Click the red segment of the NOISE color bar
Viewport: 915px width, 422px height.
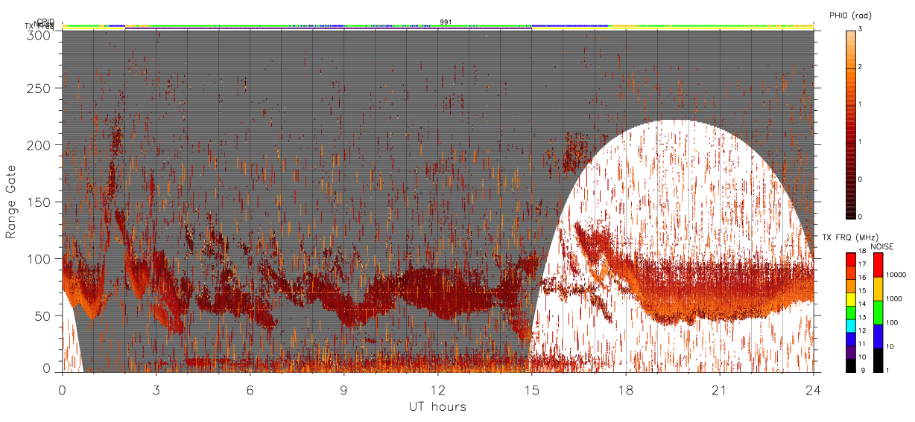878,265
